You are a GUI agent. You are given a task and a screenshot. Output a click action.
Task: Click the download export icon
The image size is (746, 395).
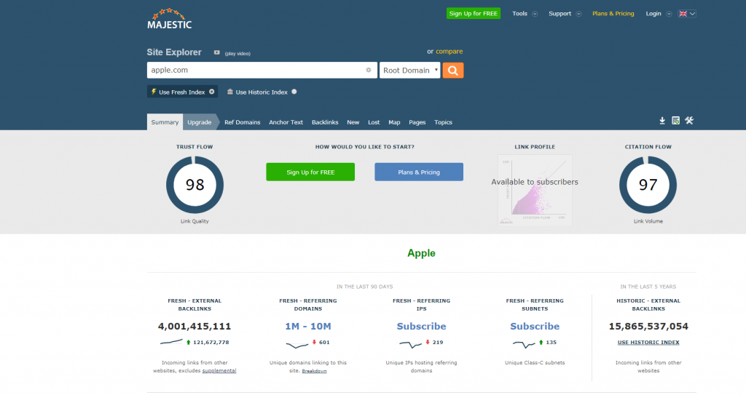click(x=661, y=121)
